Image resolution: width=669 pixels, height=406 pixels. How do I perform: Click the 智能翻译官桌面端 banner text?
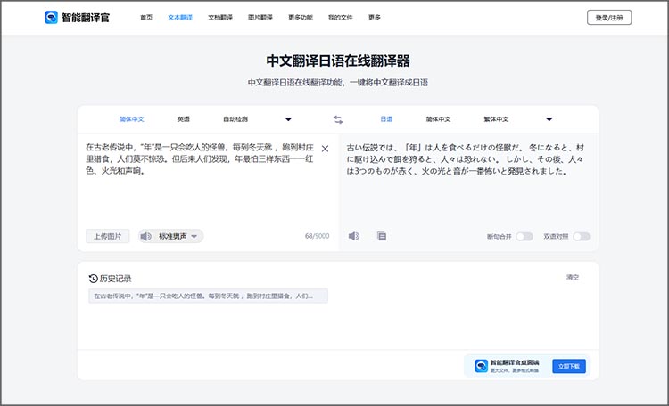coord(515,362)
